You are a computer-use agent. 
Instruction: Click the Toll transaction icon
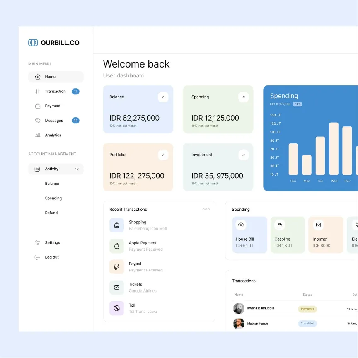117,308
